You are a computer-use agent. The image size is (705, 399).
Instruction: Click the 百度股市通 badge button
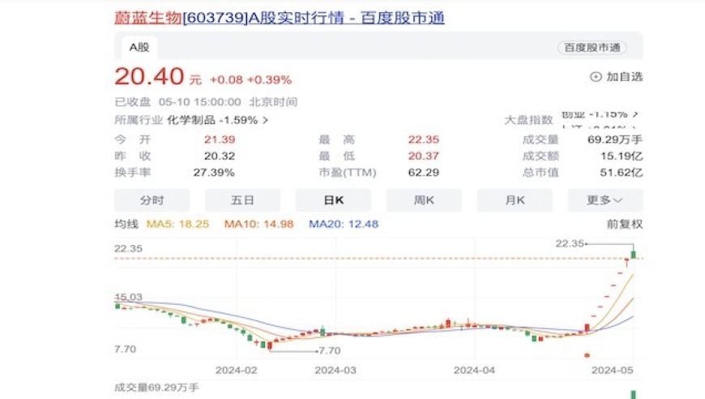(x=592, y=48)
